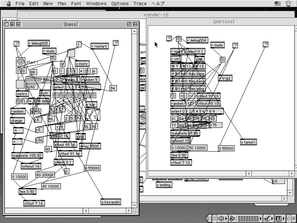Open the Edit menu
Image resolution: width=297 pixels, height=223 pixels.
click(34, 3)
